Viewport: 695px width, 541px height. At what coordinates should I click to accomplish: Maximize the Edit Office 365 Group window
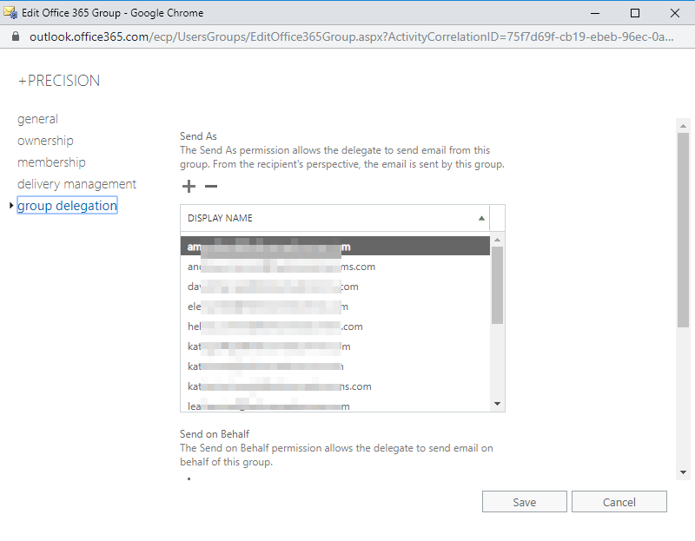[635, 13]
